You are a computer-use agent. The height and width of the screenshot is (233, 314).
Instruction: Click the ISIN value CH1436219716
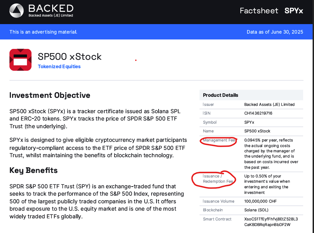[258, 113]
